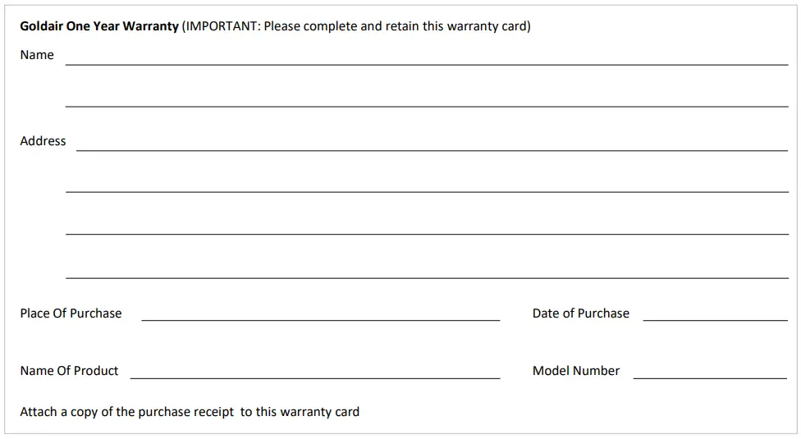Viewport: 801px width, 439px height.
Task: Click the Model Number label
Action: coord(575,371)
